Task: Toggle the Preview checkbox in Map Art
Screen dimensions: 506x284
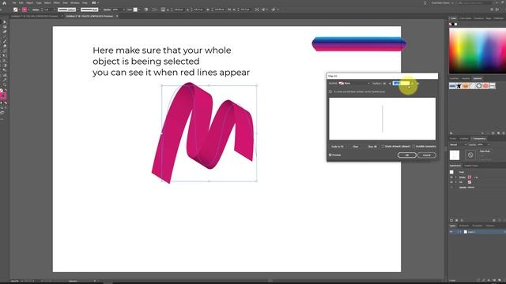Action: [x=330, y=155]
